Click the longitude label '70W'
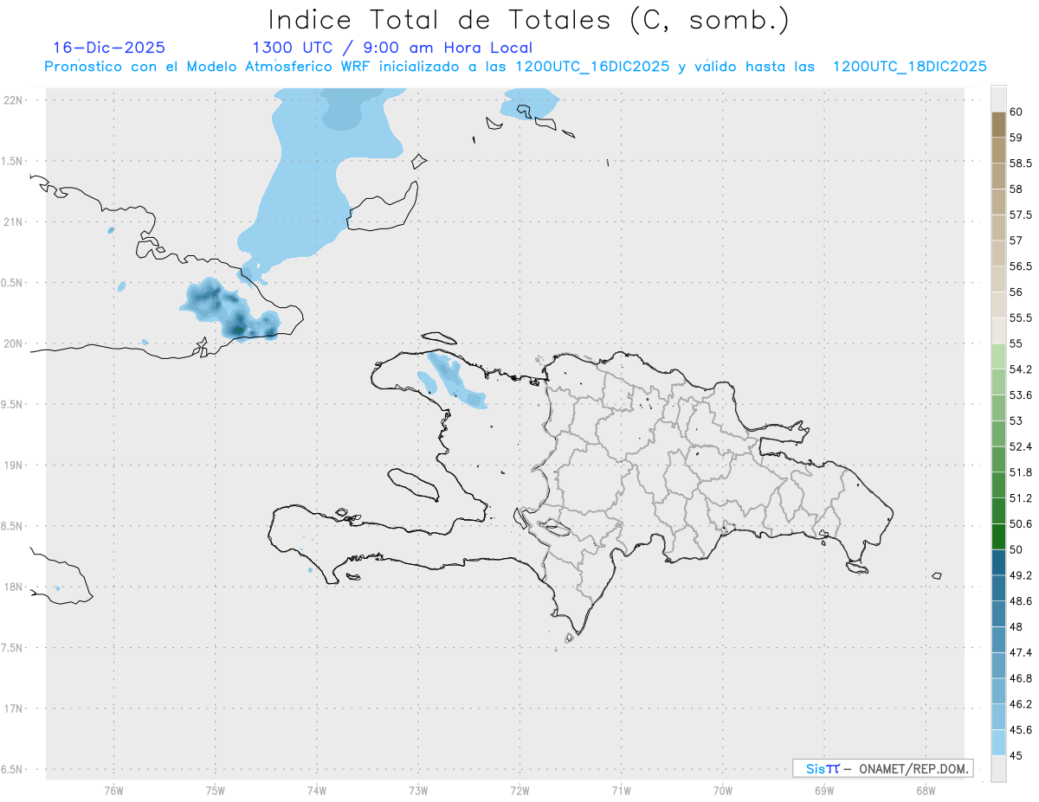This screenshot has width=1039, height=802. [x=723, y=791]
